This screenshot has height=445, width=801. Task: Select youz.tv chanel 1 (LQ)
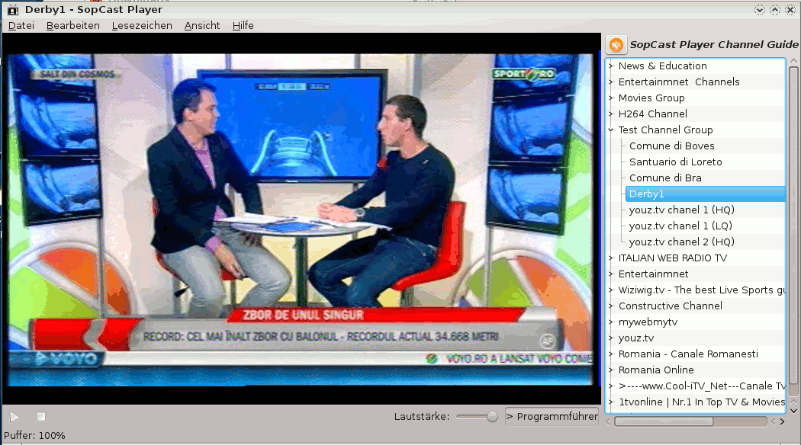(680, 226)
